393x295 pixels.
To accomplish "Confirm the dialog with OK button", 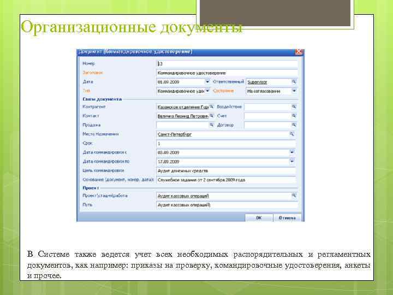I will tap(259, 218).
